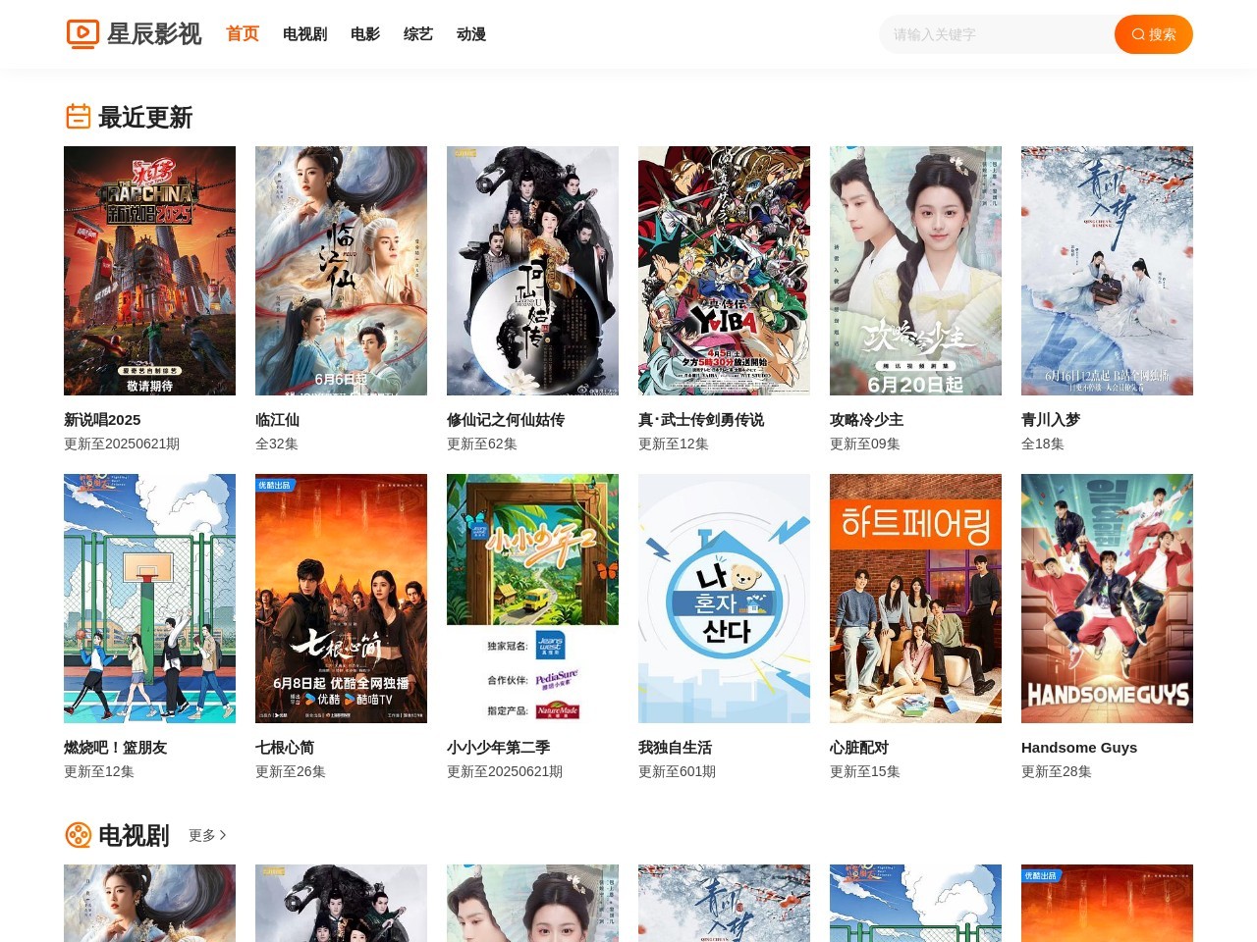Open the 心脏配对 poster
Viewport: 1257px width, 942px height.
915,599
